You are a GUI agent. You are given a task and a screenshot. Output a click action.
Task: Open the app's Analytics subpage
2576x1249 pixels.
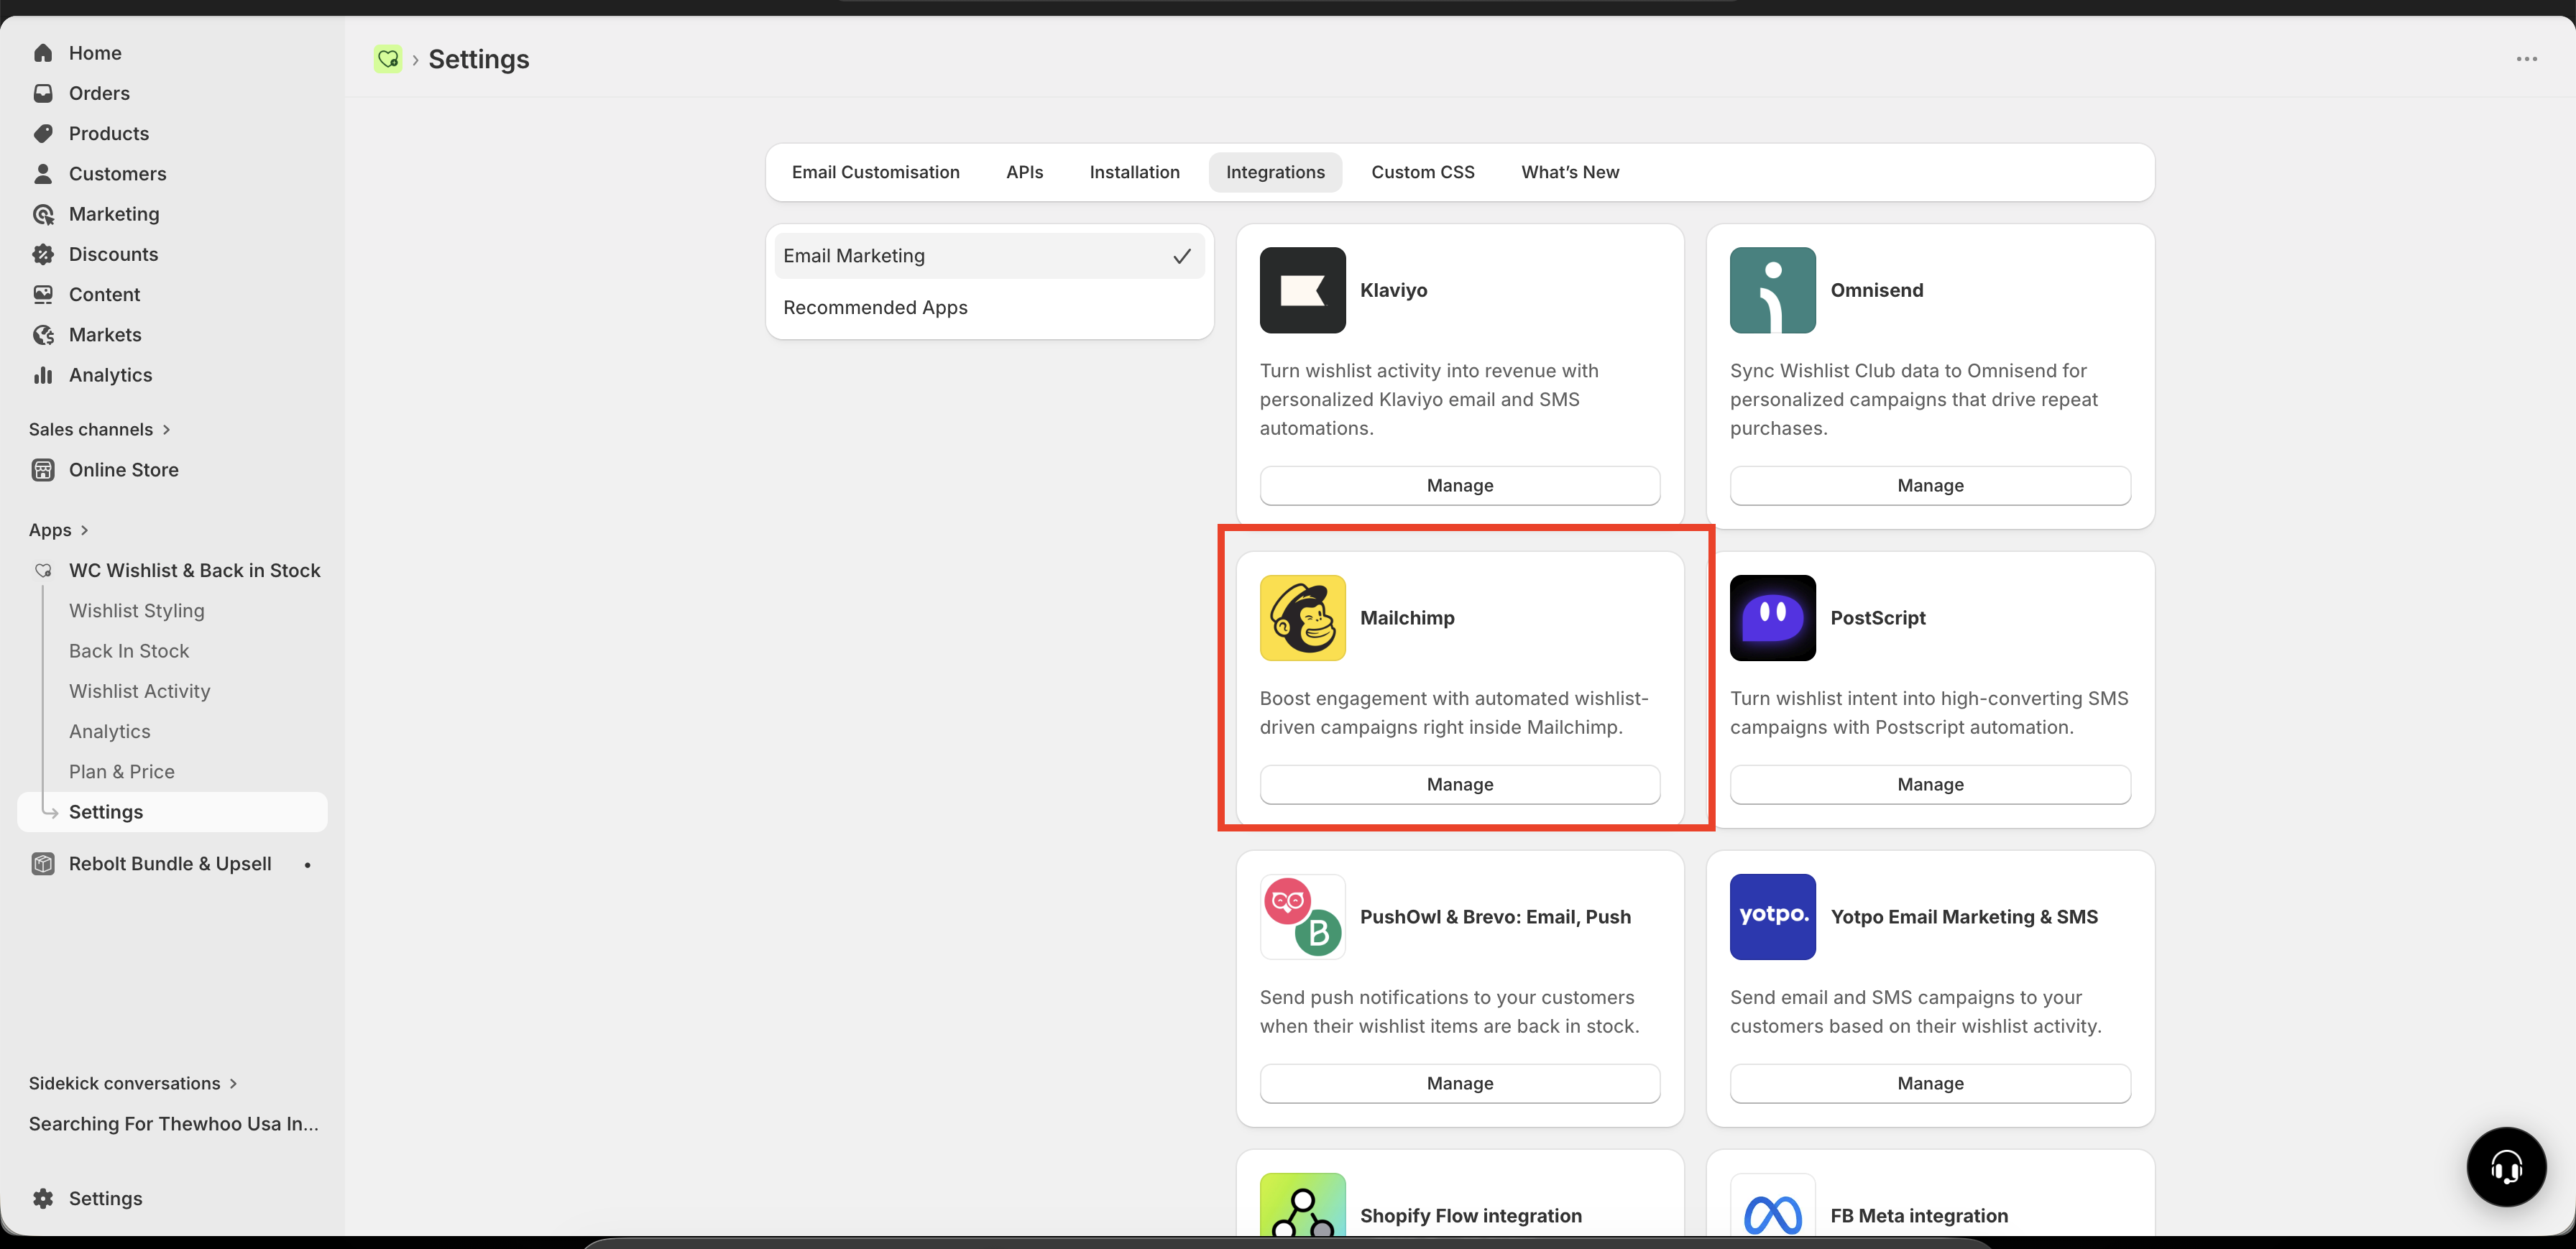[109, 731]
